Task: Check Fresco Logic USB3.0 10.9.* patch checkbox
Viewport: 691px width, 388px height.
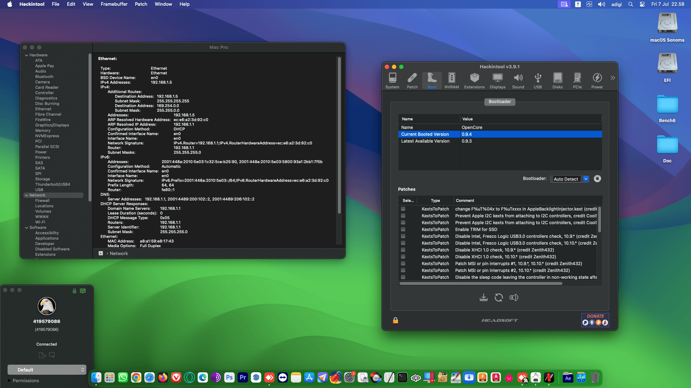Action: click(x=403, y=236)
